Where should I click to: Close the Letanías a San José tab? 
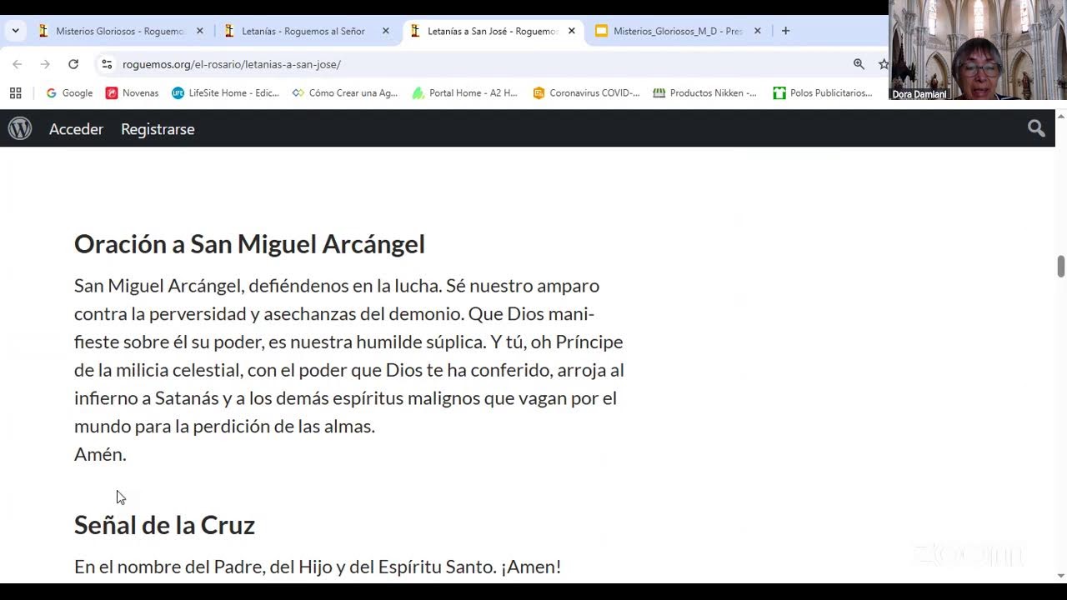[x=572, y=31]
